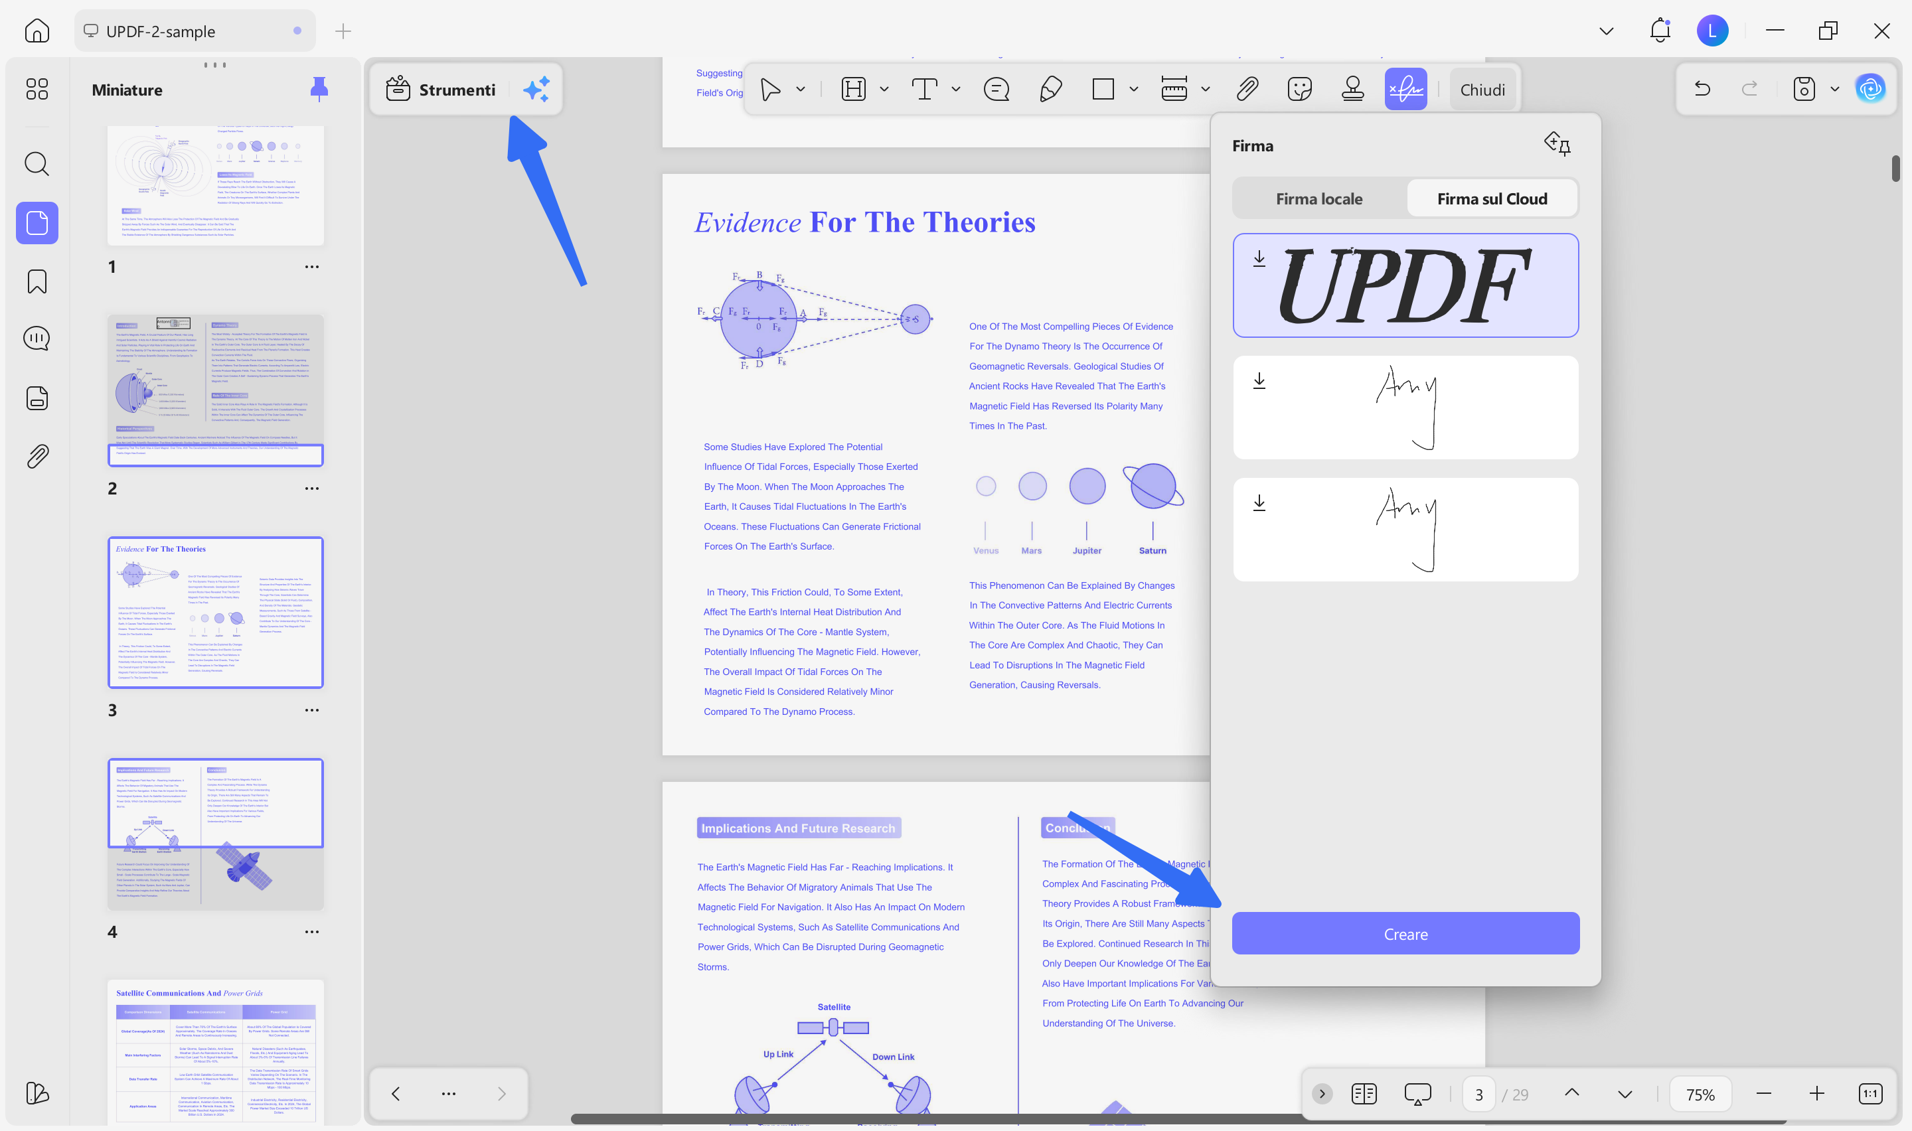
Task: Start presentation slideshow mode
Action: pyautogui.click(x=1417, y=1094)
